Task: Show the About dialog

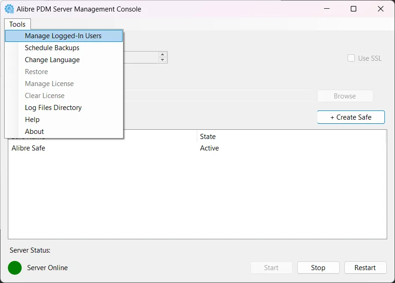Action: point(64,132)
